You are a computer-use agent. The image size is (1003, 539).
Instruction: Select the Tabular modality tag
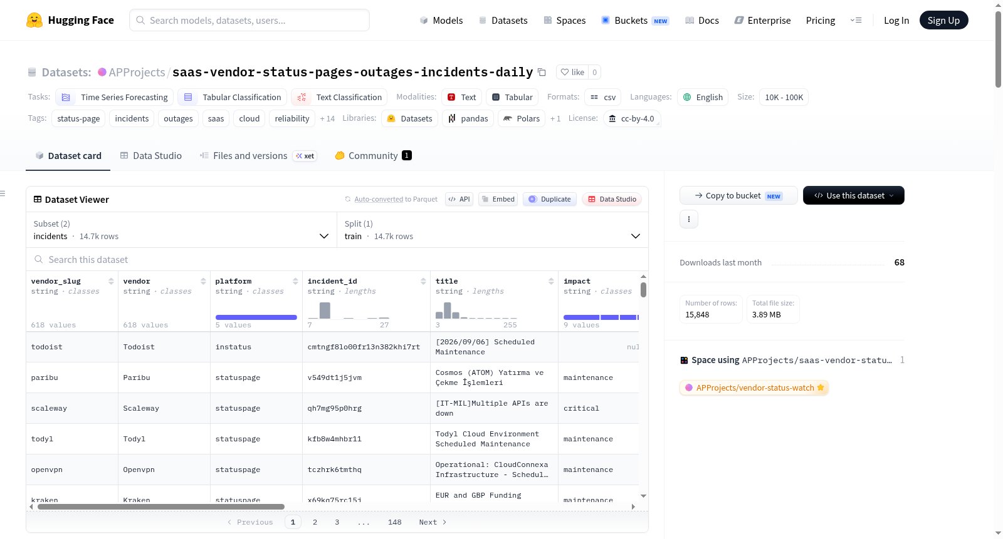point(512,97)
